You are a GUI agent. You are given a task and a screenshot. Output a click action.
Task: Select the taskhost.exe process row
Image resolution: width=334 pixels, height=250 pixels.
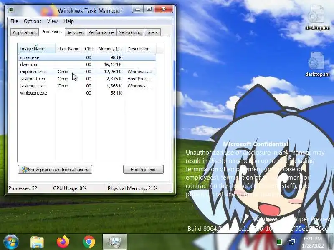coord(87,79)
